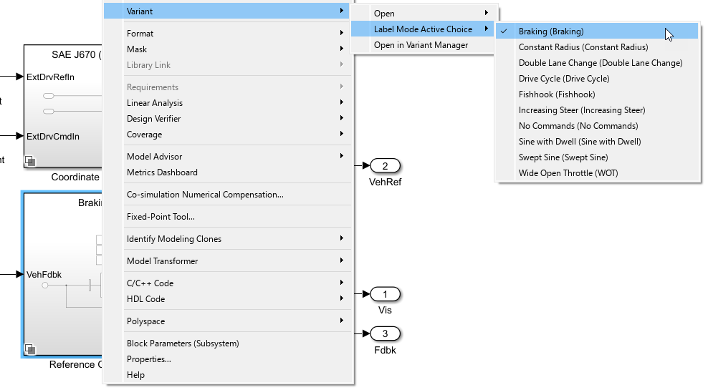Expand the C/C++ Code submenu

[x=150, y=283]
